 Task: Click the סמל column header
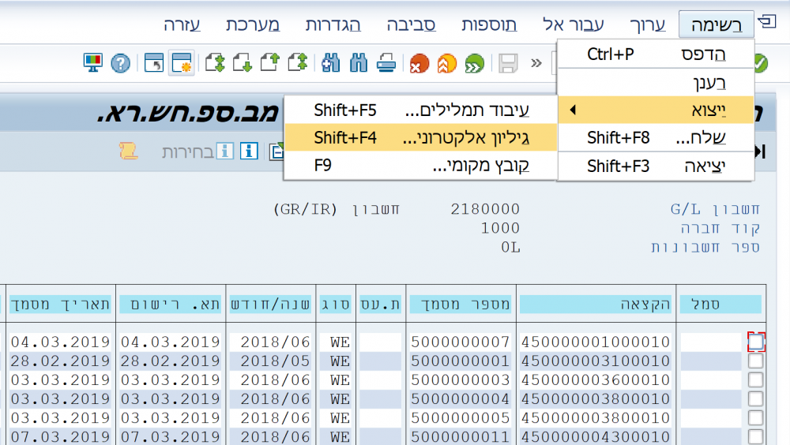click(x=720, y=304)
